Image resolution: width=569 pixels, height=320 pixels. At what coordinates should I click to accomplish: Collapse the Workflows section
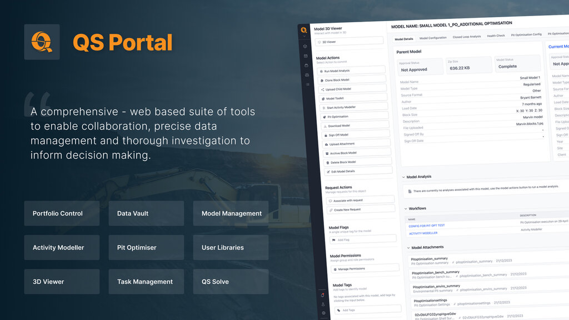click(406, 208)
